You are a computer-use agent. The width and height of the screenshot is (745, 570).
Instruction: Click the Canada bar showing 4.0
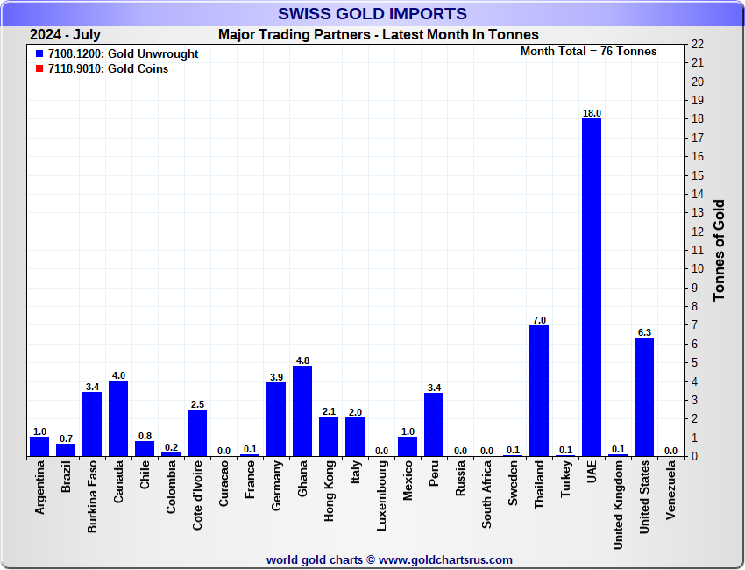pos(118,418)
